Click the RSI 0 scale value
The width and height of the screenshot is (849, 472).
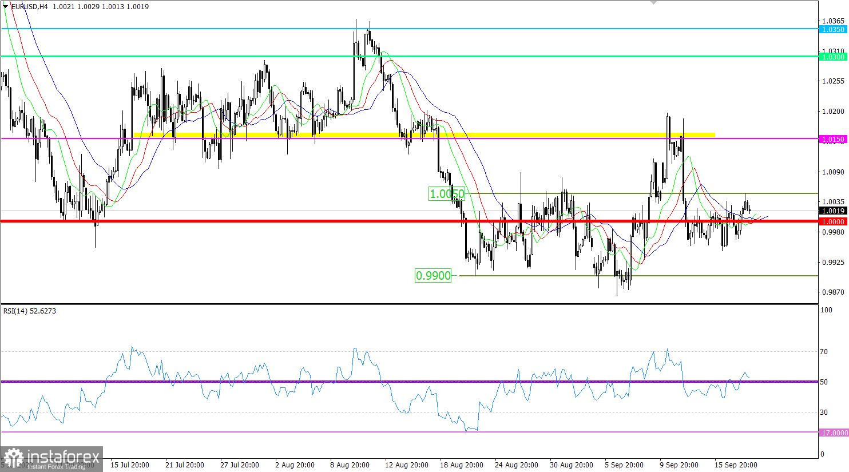click(x=823, y=454)
